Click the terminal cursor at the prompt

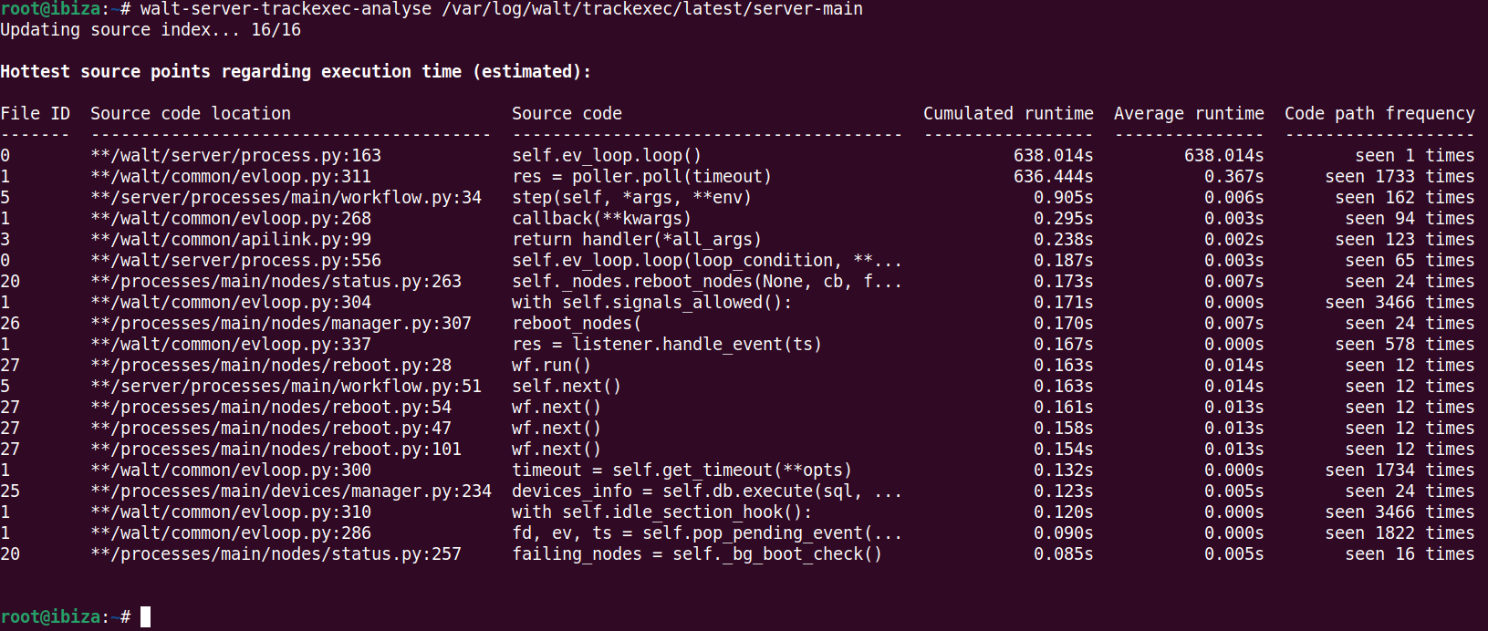coord(145,617)
